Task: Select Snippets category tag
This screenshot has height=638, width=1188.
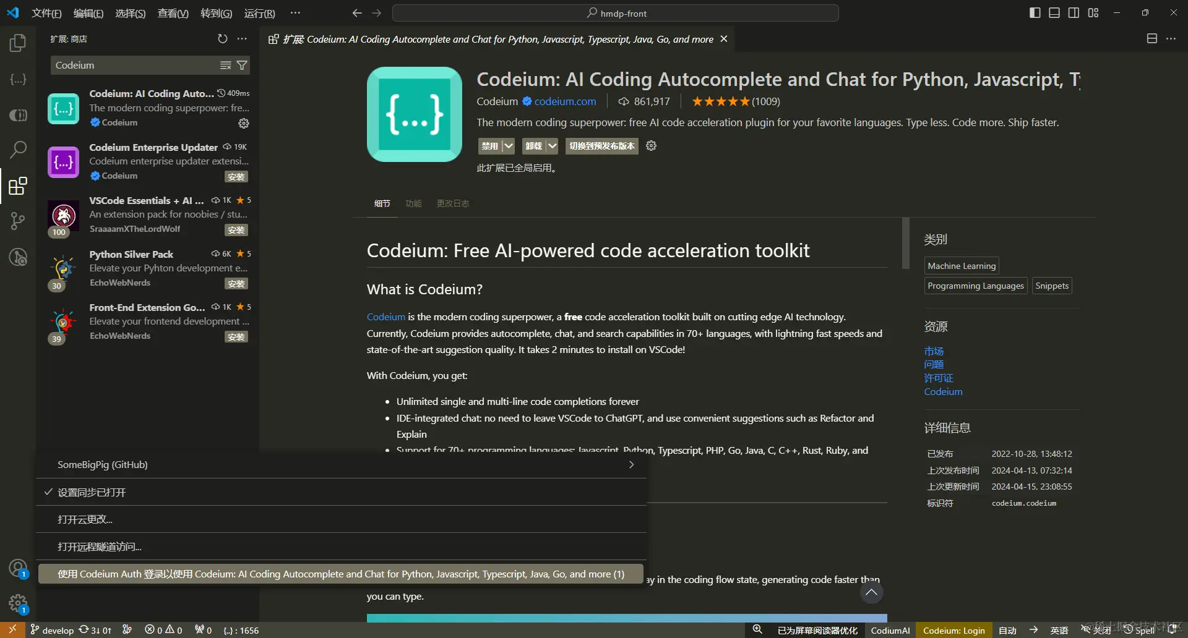Action: point(1052,286)
